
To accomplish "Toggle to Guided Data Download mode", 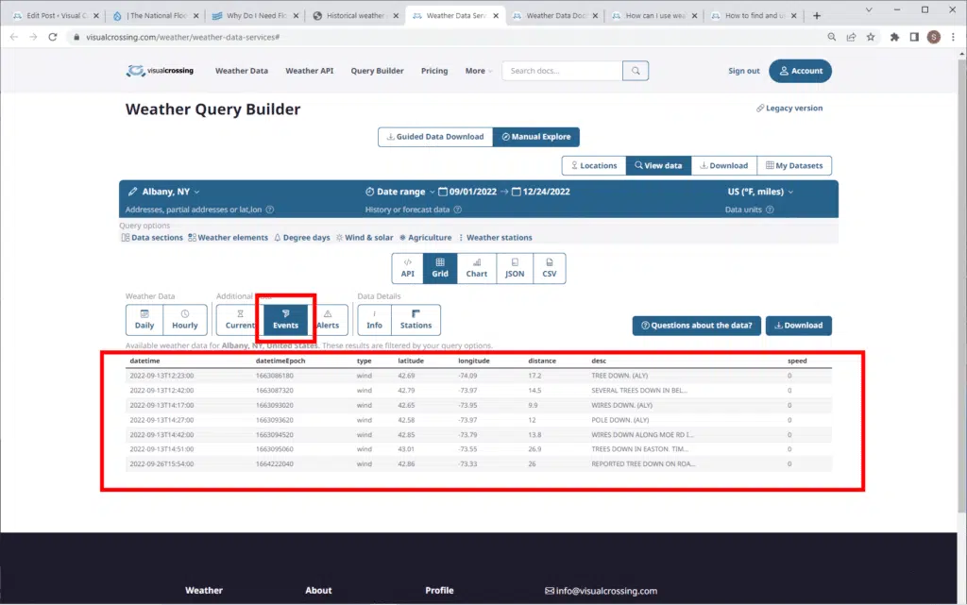I will (x=435, y=137).
